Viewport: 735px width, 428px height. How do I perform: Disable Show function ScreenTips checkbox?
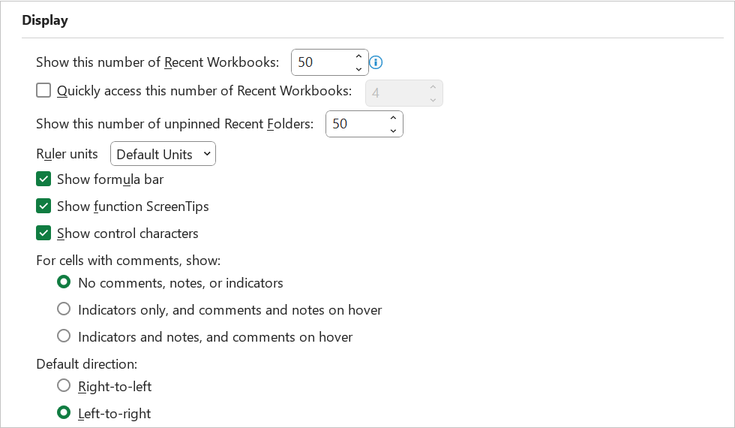point(43,206)
